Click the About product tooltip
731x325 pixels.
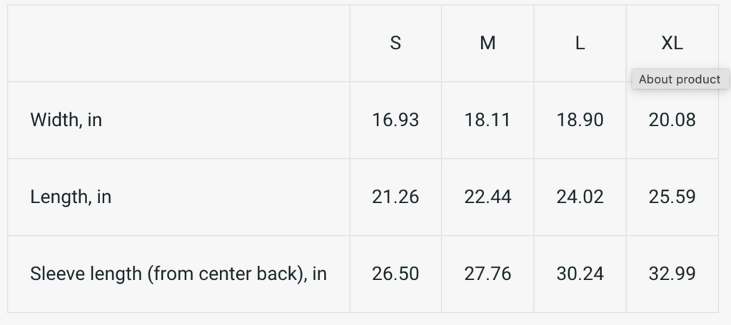point(680,80)
